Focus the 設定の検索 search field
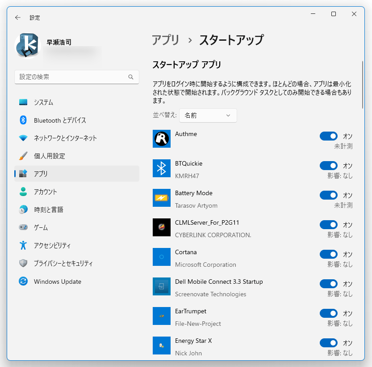Screen dimensions: 372x367 coord(77,77)
